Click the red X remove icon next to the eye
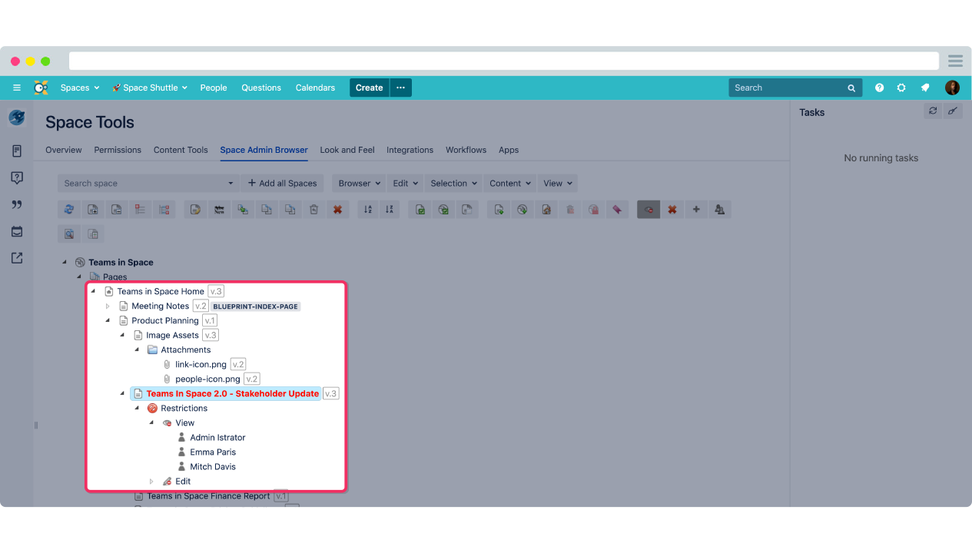Image resolution: width=972 pixels, height=553 pixels. click(x=672, y=209)
